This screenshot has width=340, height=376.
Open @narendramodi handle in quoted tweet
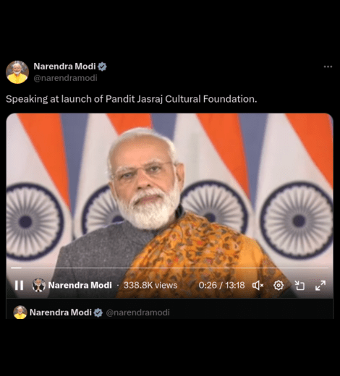click(x=137, y=312)
